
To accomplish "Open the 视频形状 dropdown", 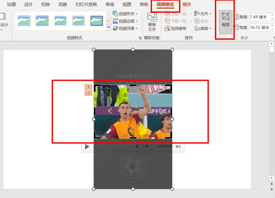I will click(125, 14).
